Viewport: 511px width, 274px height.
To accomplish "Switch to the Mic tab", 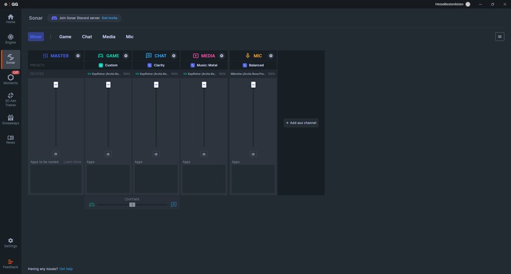I will 130,37.
